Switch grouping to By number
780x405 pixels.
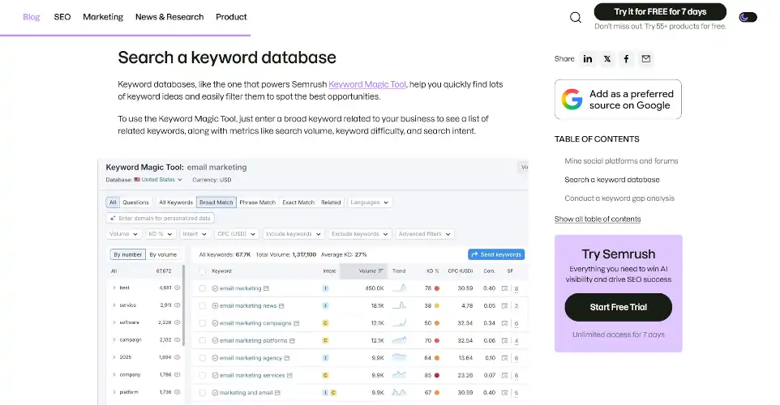pyautogui.click(x=128, y=254)
